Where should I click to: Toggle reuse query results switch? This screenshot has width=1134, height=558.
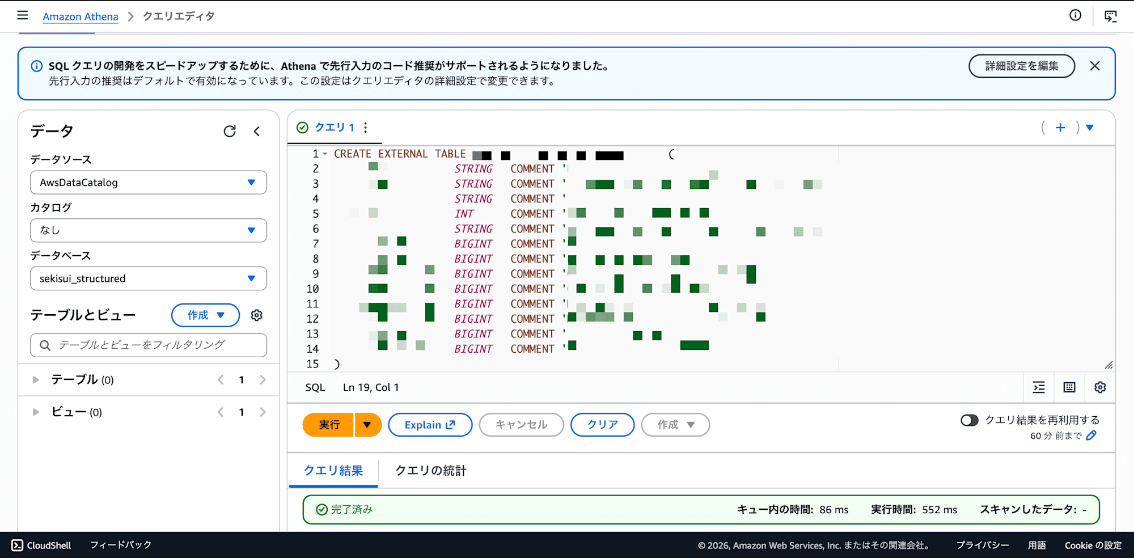point(969,420)
